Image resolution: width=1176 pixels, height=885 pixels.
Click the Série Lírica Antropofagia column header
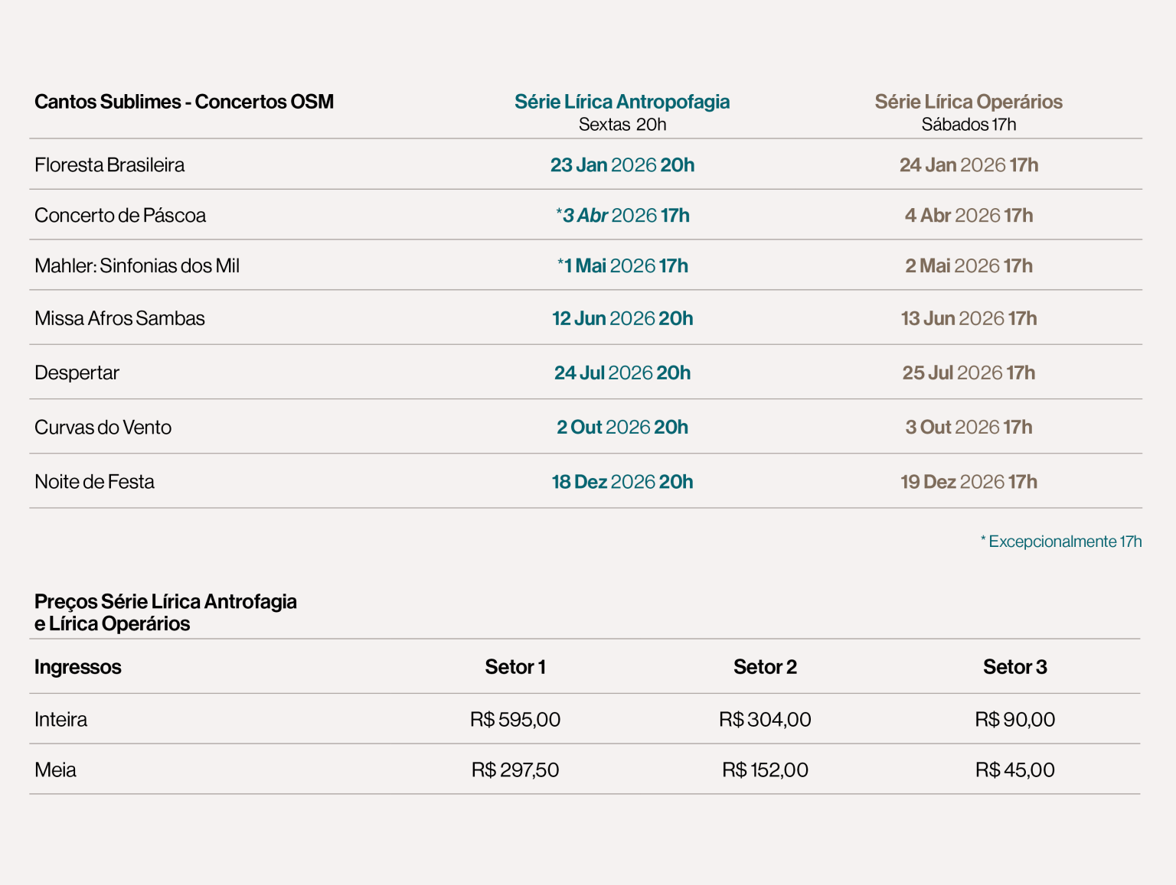(622, 102)
